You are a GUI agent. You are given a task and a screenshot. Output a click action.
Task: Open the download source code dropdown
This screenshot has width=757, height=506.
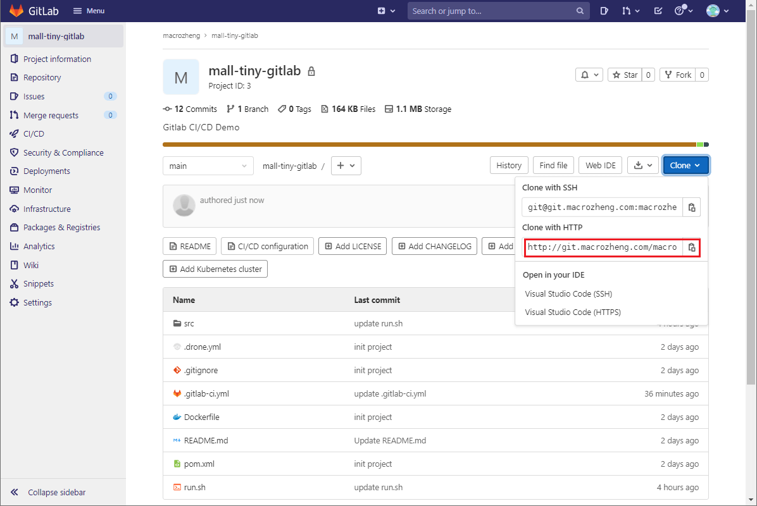click(643, 166)
